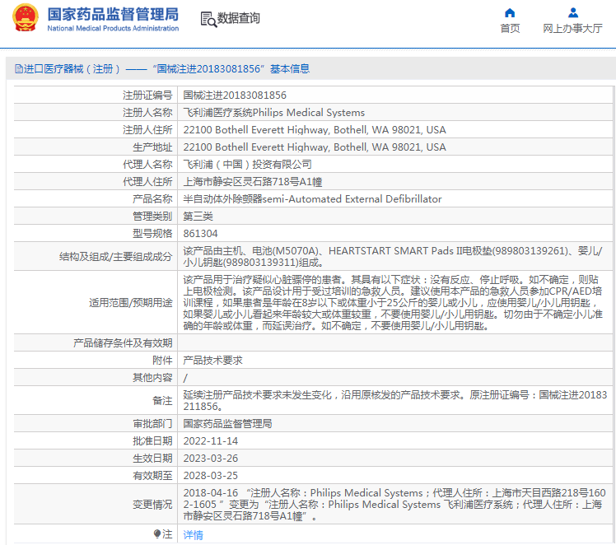
Task: Go to 网上办事大厅 in the top navigation
Action: click(572, 28)
